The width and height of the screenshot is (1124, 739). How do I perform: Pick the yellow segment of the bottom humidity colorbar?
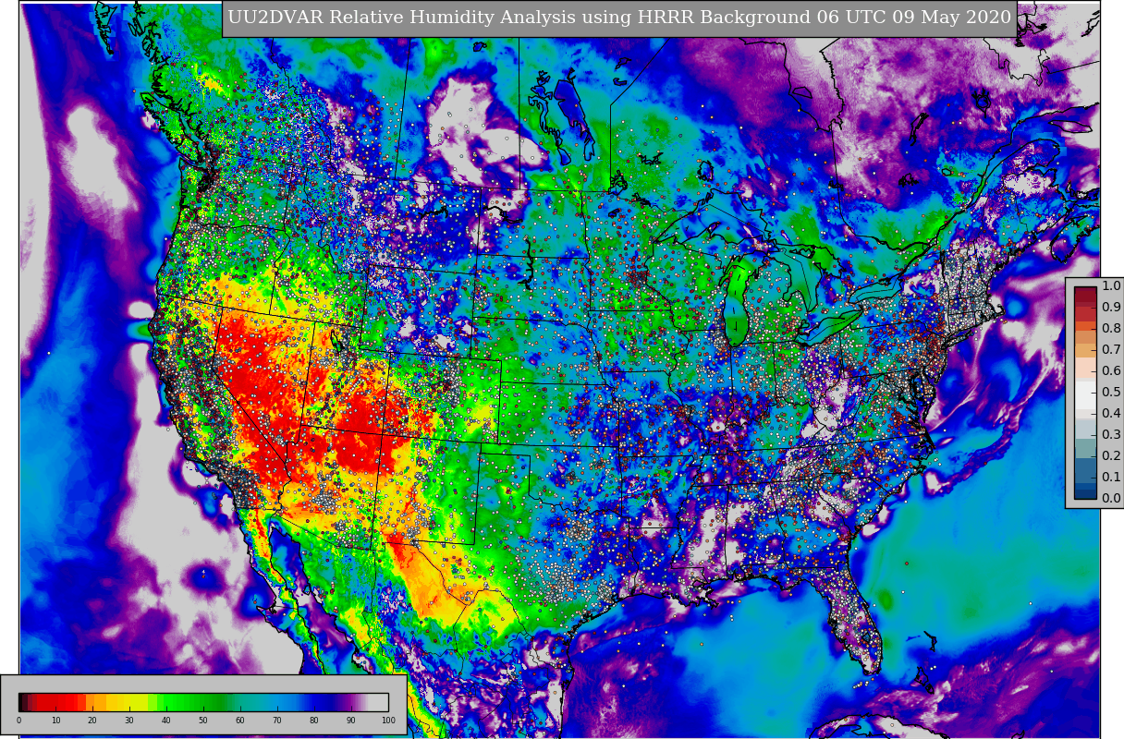pos(129,702)
